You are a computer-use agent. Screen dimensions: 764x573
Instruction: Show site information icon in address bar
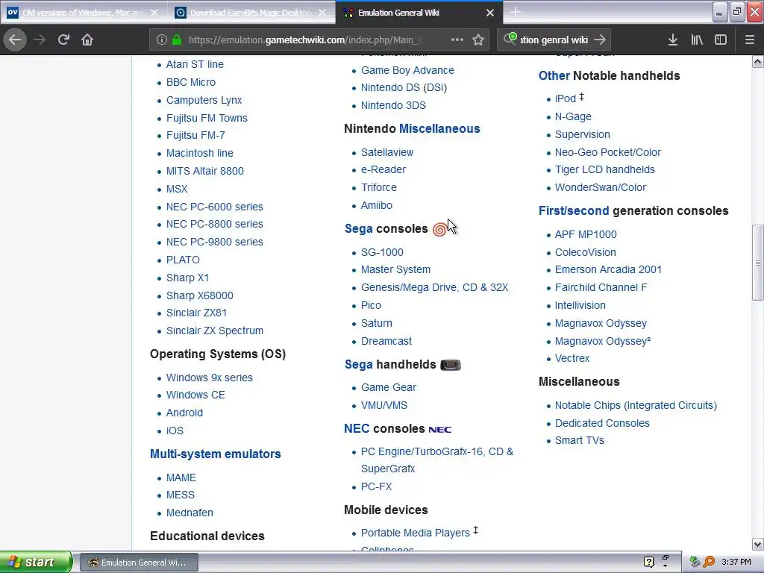point(162,40)
